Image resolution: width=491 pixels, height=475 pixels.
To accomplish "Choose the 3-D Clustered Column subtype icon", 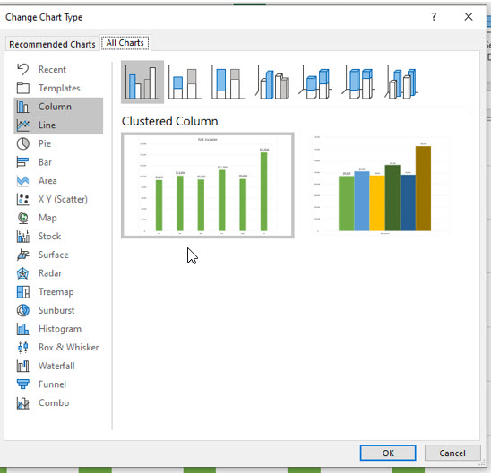I will click(x=271, y=82).
